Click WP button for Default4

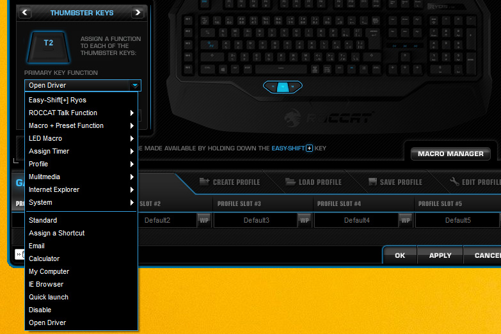pos(406,220)
